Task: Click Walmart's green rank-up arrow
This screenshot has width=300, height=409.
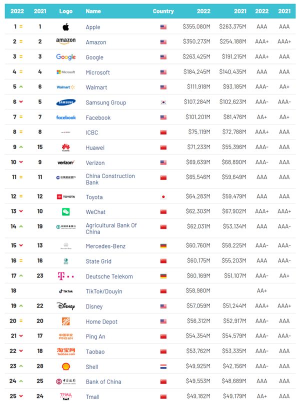Action: (21, 86)
